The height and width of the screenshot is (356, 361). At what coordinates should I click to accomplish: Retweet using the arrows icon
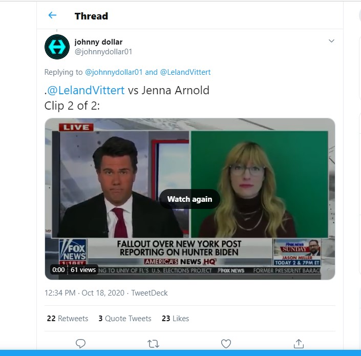coord(153,344)
